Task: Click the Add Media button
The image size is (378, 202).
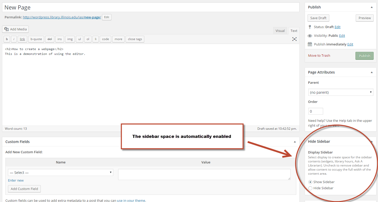Action: click(x=15, y=29)
